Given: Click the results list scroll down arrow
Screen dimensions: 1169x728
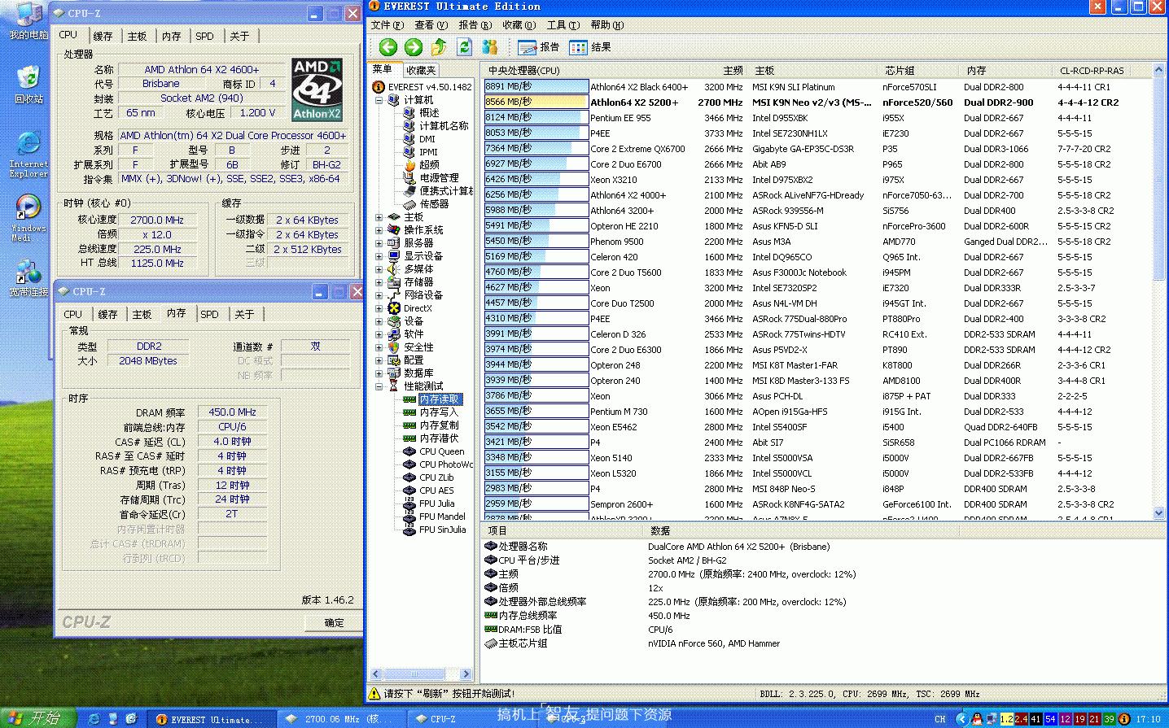Looking at the screenshot, I should pos(1159,512).
